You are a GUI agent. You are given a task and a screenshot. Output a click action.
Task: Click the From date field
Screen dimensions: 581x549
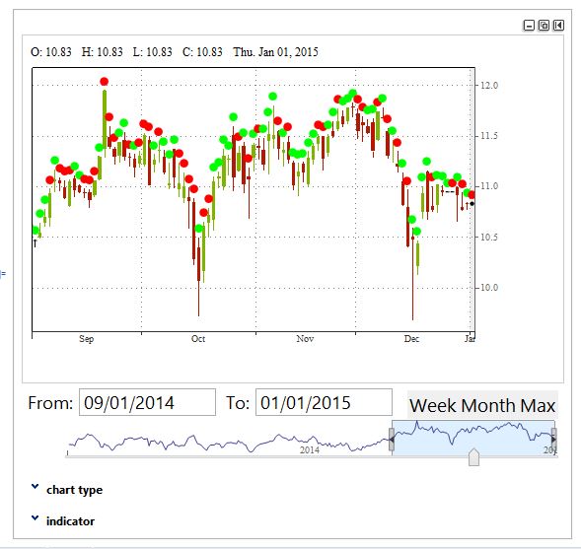[x=147, y=402]
